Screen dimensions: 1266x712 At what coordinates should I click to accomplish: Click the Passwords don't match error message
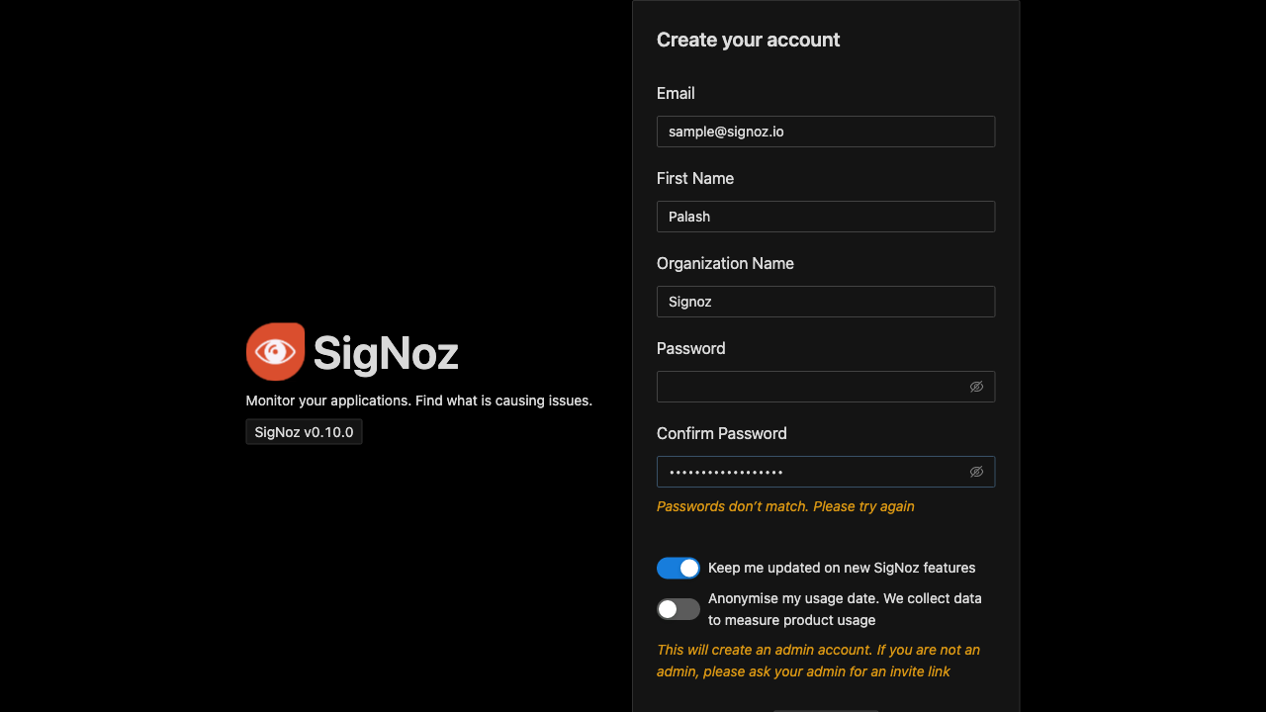coord(785,506)
